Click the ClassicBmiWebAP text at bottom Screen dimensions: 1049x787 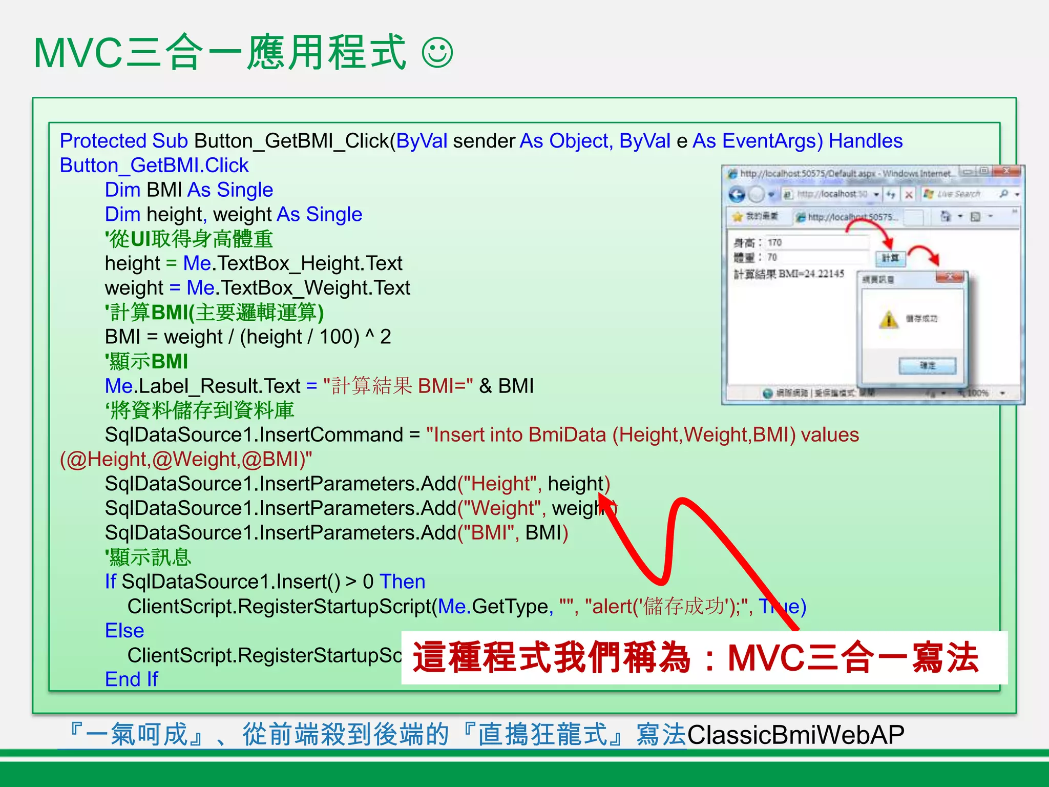point(795,735)
